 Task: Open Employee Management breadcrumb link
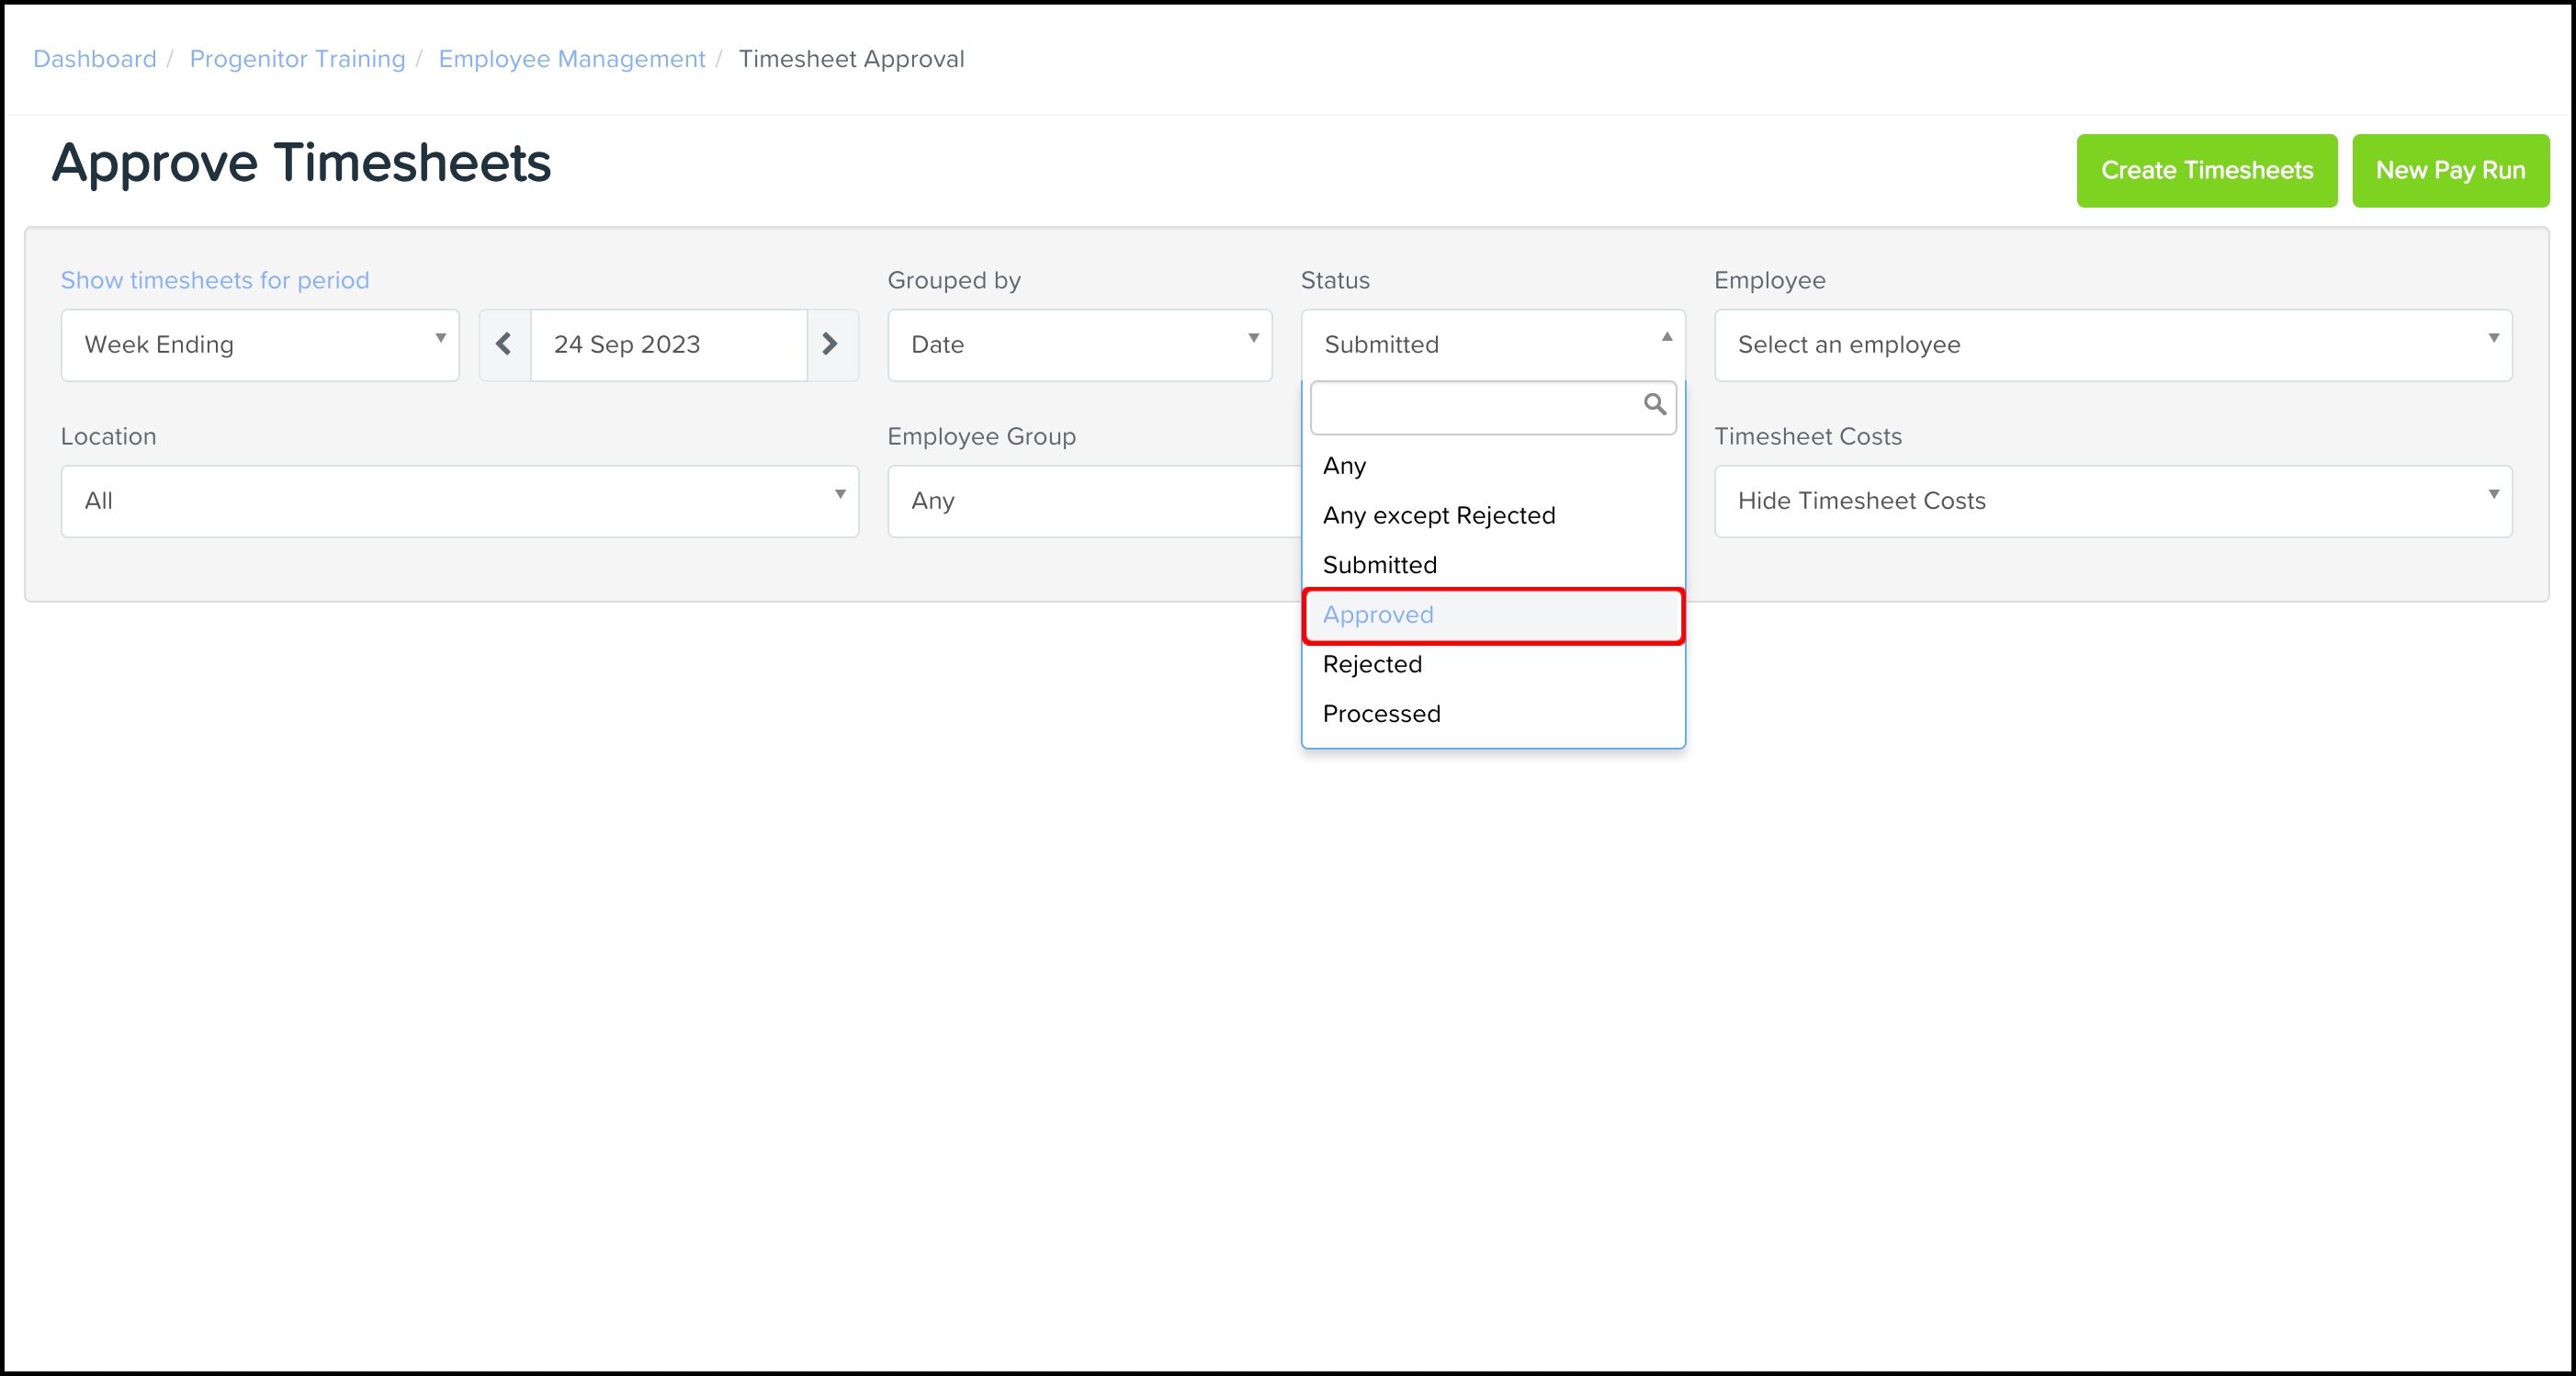pyautogui.click(x=571, y=59)
